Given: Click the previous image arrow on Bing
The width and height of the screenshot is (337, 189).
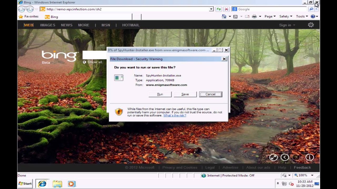Looking at the screenshot, I should coord(285,157).
